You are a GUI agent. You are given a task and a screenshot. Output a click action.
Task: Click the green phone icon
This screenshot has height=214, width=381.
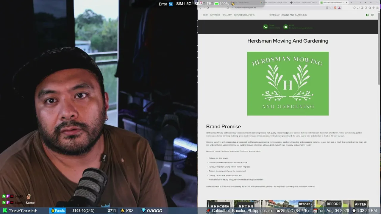coord(265,27)
